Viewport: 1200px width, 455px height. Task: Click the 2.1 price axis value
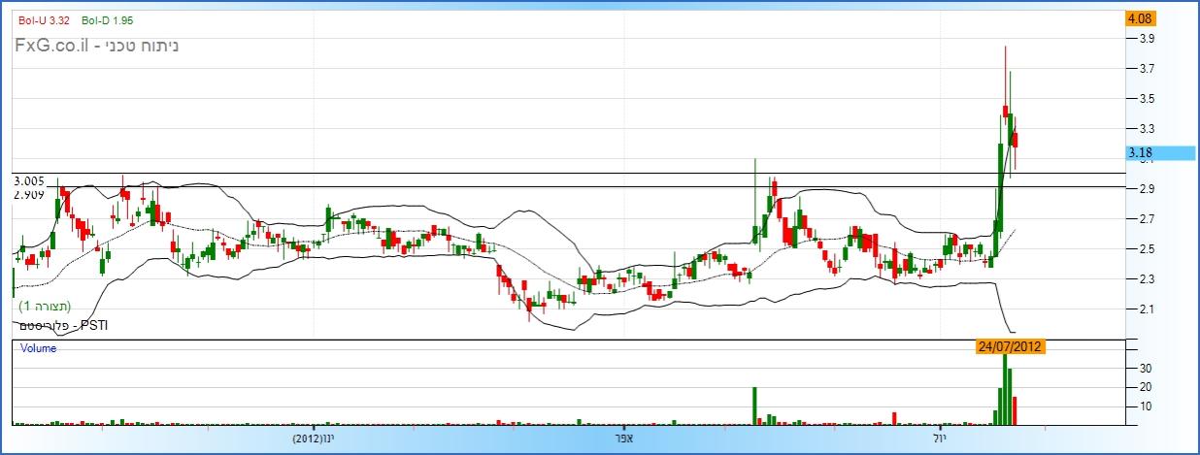pyautogui.click(x=1146, y=309)
